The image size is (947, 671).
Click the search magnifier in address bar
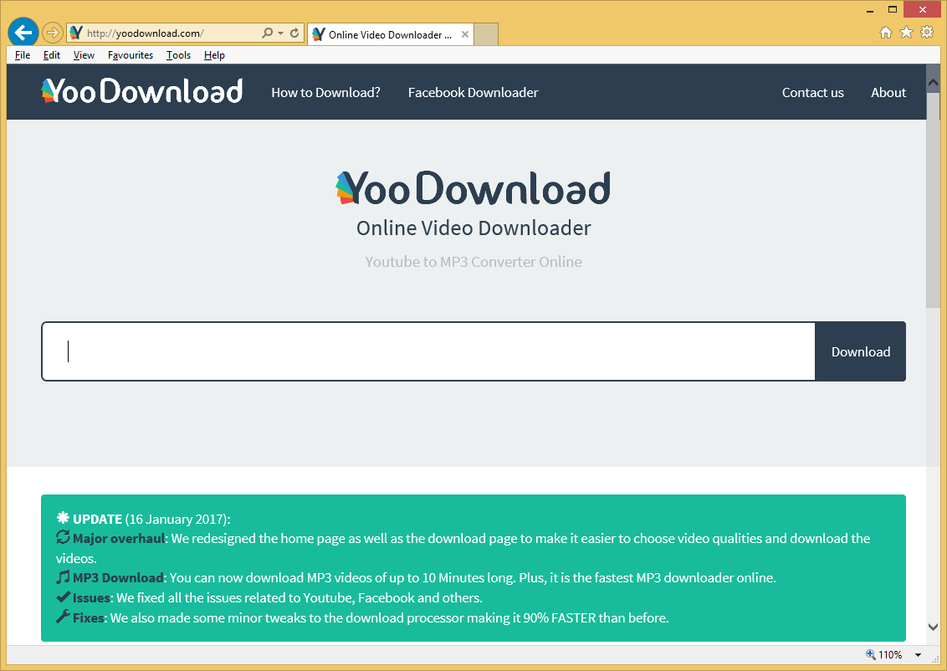(x=267, y=33)
